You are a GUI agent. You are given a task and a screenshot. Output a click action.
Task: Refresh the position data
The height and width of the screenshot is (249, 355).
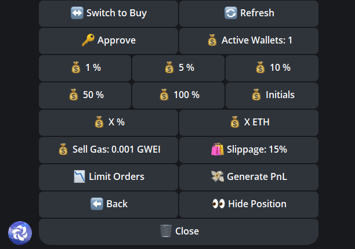pyautogui.click(x=248, y=13)
